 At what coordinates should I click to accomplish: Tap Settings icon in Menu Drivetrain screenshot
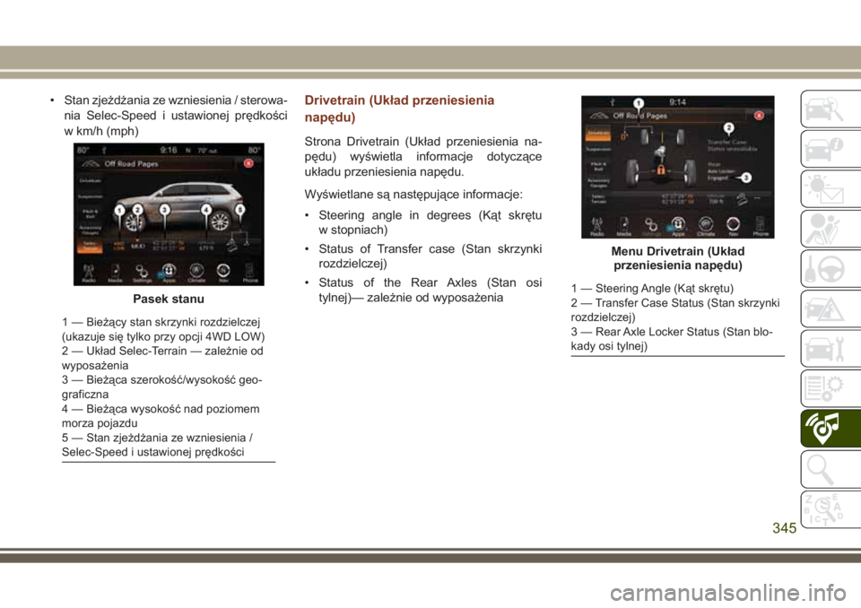[651, 226]
